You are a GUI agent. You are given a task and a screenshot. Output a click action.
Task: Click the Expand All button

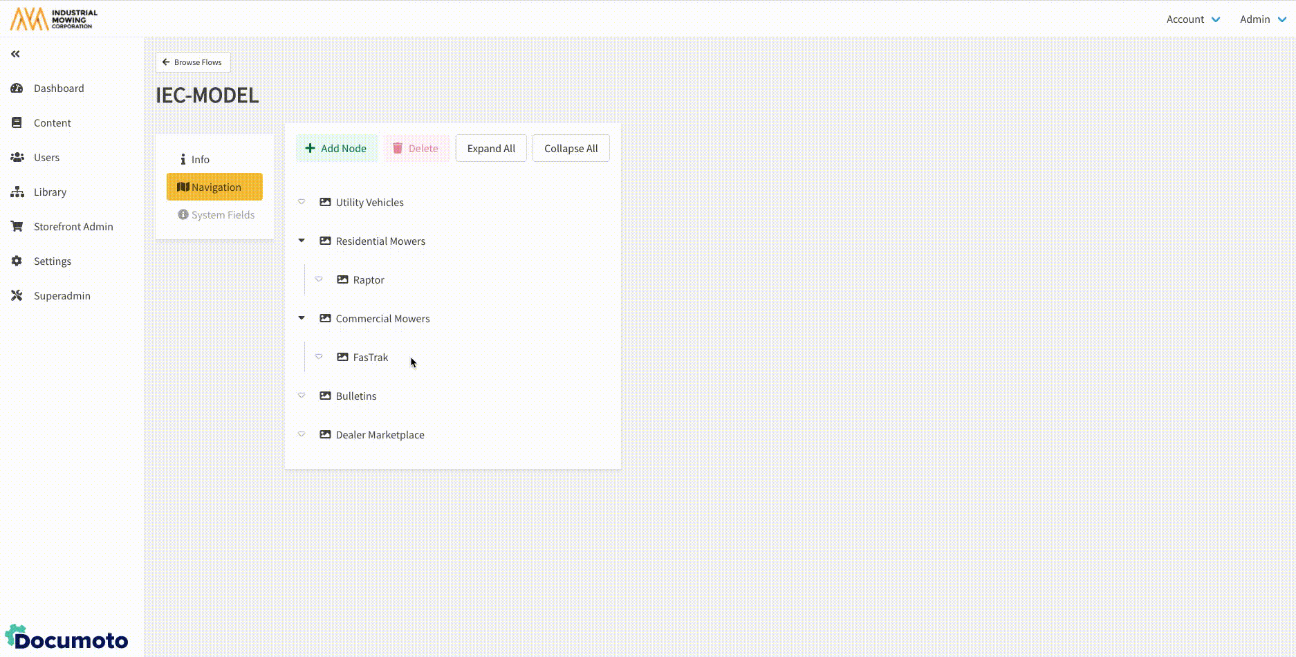click(x=491, y=149)
